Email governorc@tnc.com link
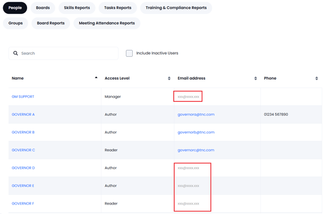This screenshot has width=324, height=214. click(x=196, y=150)
